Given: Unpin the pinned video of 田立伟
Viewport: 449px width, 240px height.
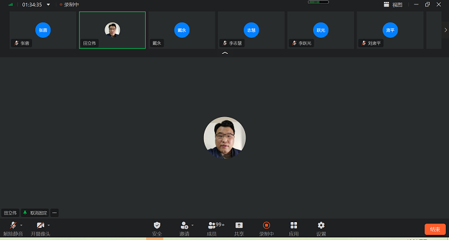Looking at the screenshot, I should (x=35, y=213).
